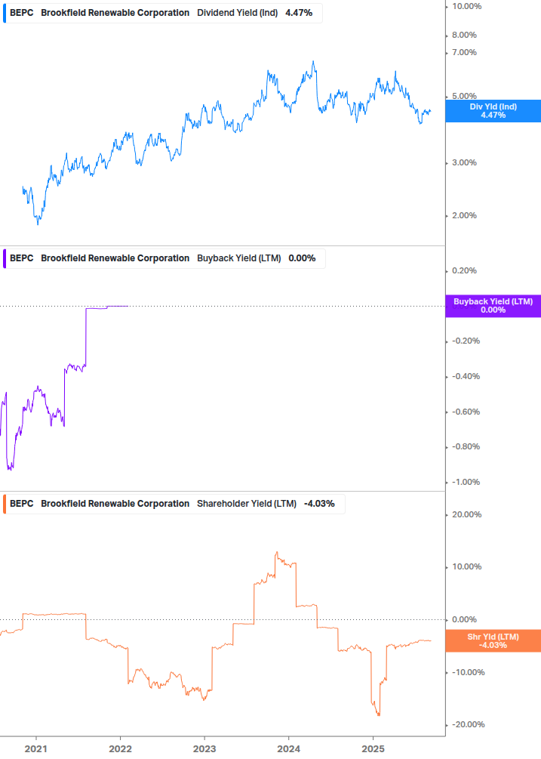Viewport: 541px width, 759px height.
Task: Select the purple Buyback Yield (LTM) axis tag
Action: point(493,306)
